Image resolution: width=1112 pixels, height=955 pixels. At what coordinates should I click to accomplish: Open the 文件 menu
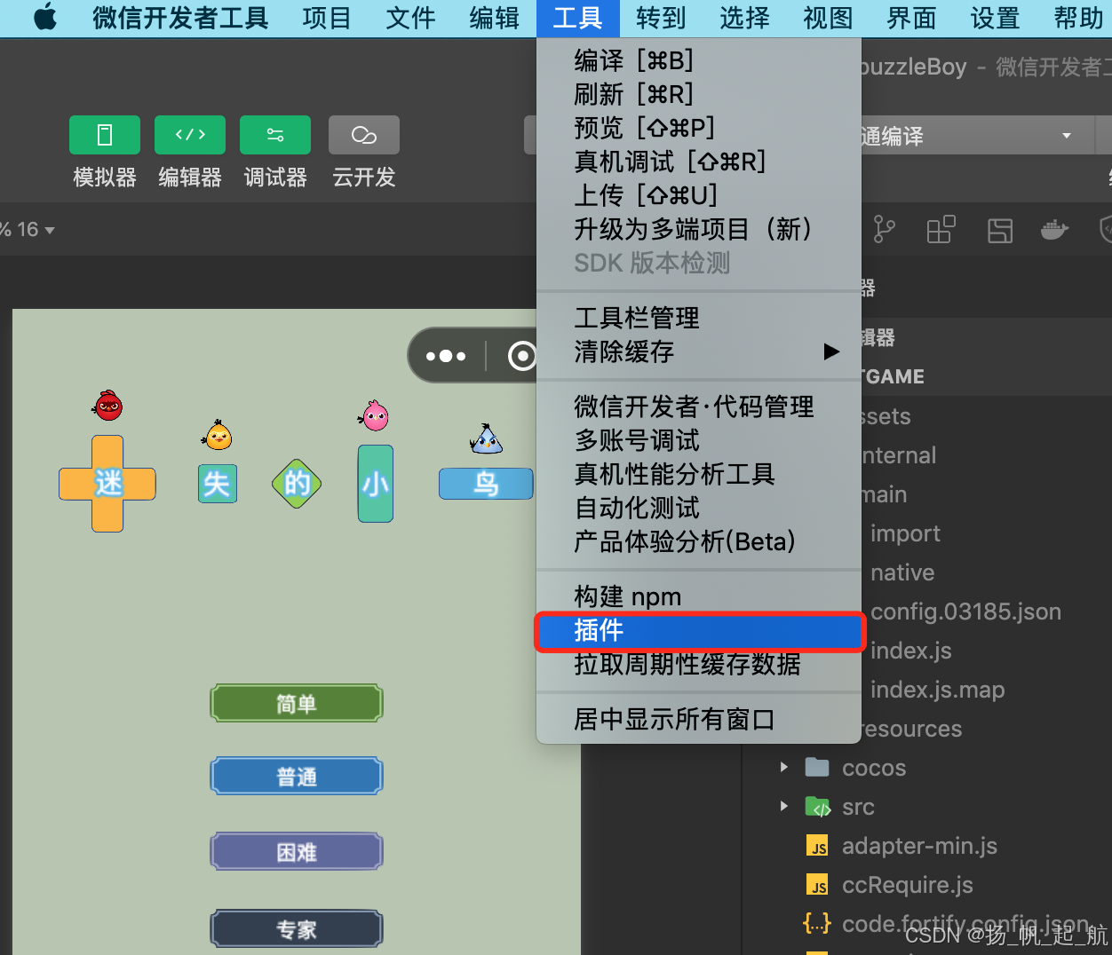coord(410,18)
